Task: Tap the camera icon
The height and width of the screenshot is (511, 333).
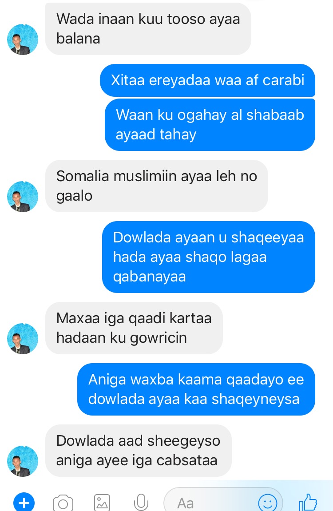Action: [x=63, y=503]
